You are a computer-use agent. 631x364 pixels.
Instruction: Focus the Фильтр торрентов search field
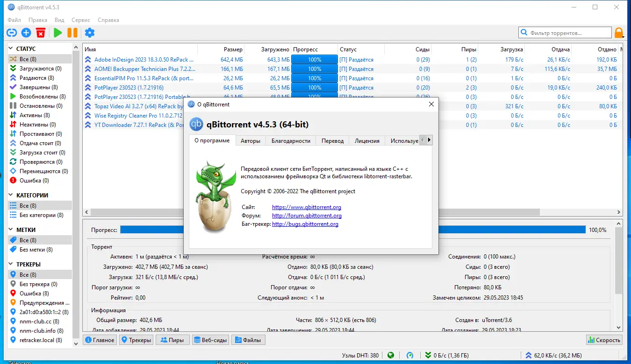[565, 33]
